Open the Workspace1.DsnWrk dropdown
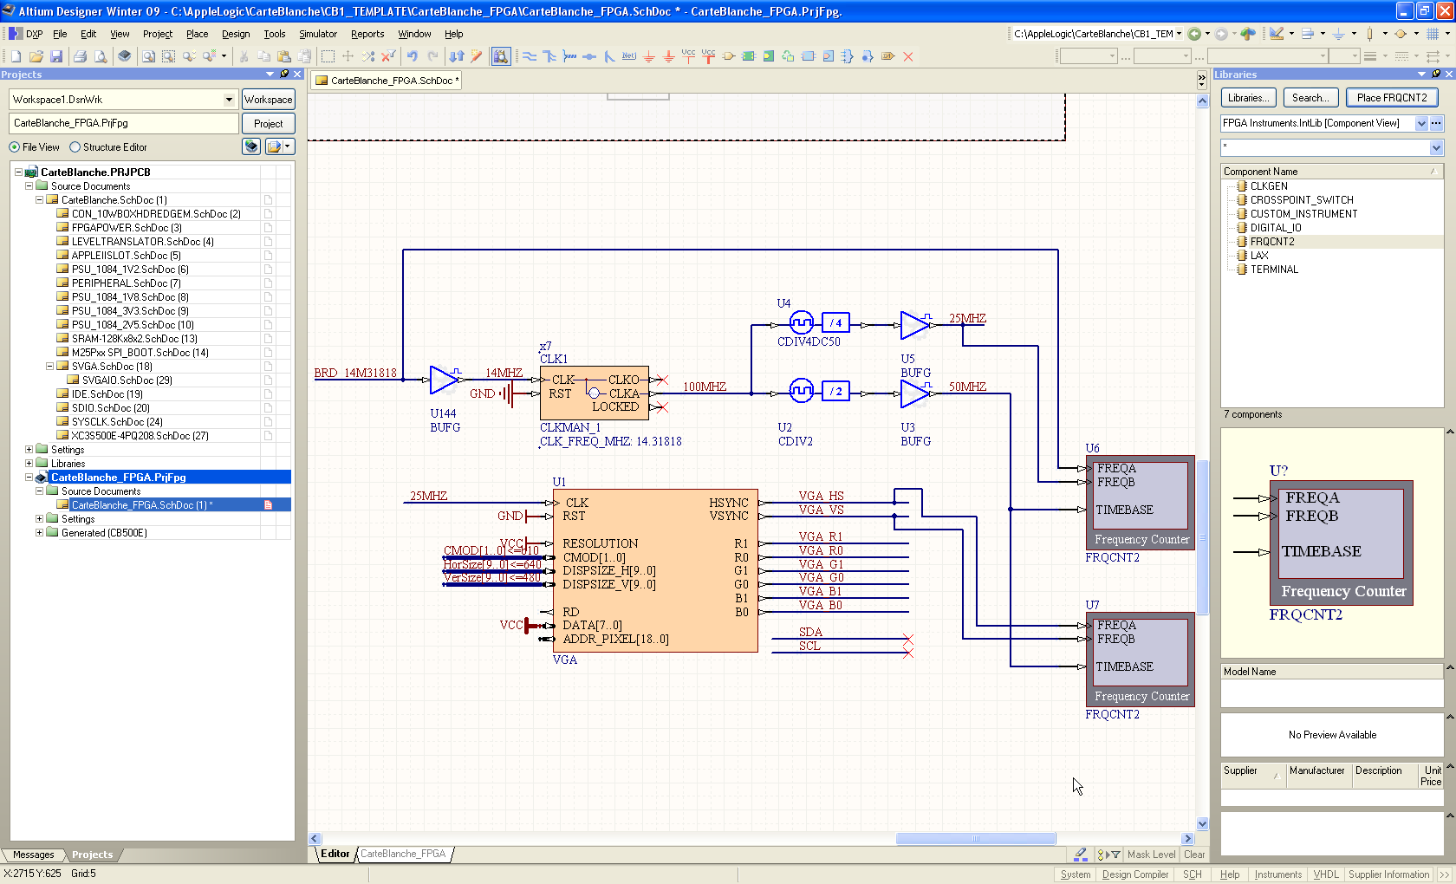Screen dimensions: 1456x884 point(229,100)
